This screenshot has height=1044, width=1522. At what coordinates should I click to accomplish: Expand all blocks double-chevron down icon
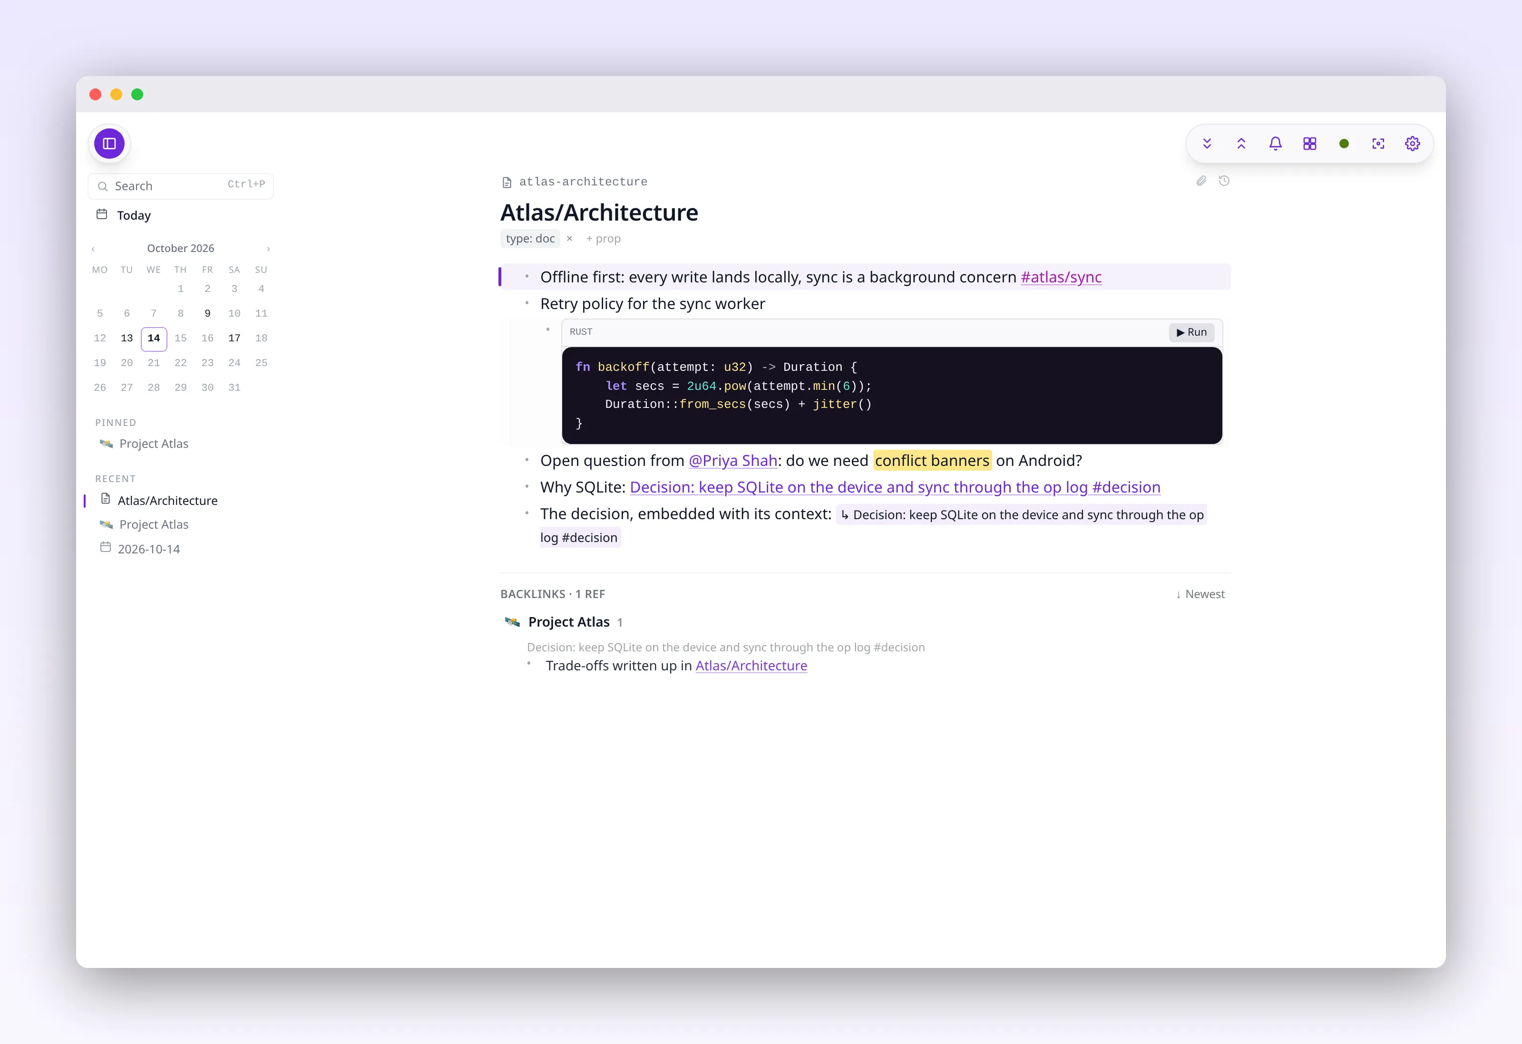pos(1207,144)
